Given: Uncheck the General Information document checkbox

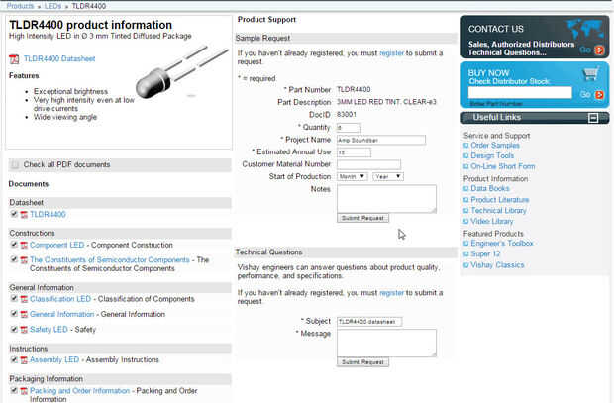Looking at the screenshot, I should [13, 314].
